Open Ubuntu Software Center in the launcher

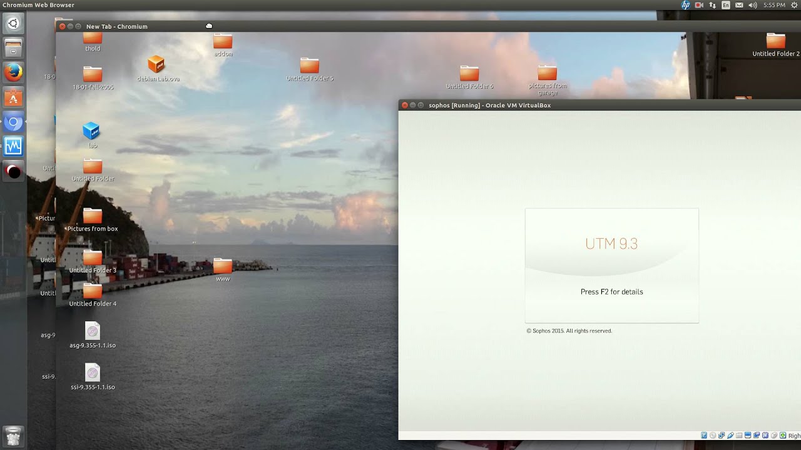tap(13, 97)
